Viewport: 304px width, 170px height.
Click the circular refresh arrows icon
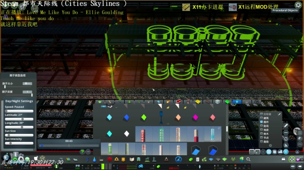point(286,139)
